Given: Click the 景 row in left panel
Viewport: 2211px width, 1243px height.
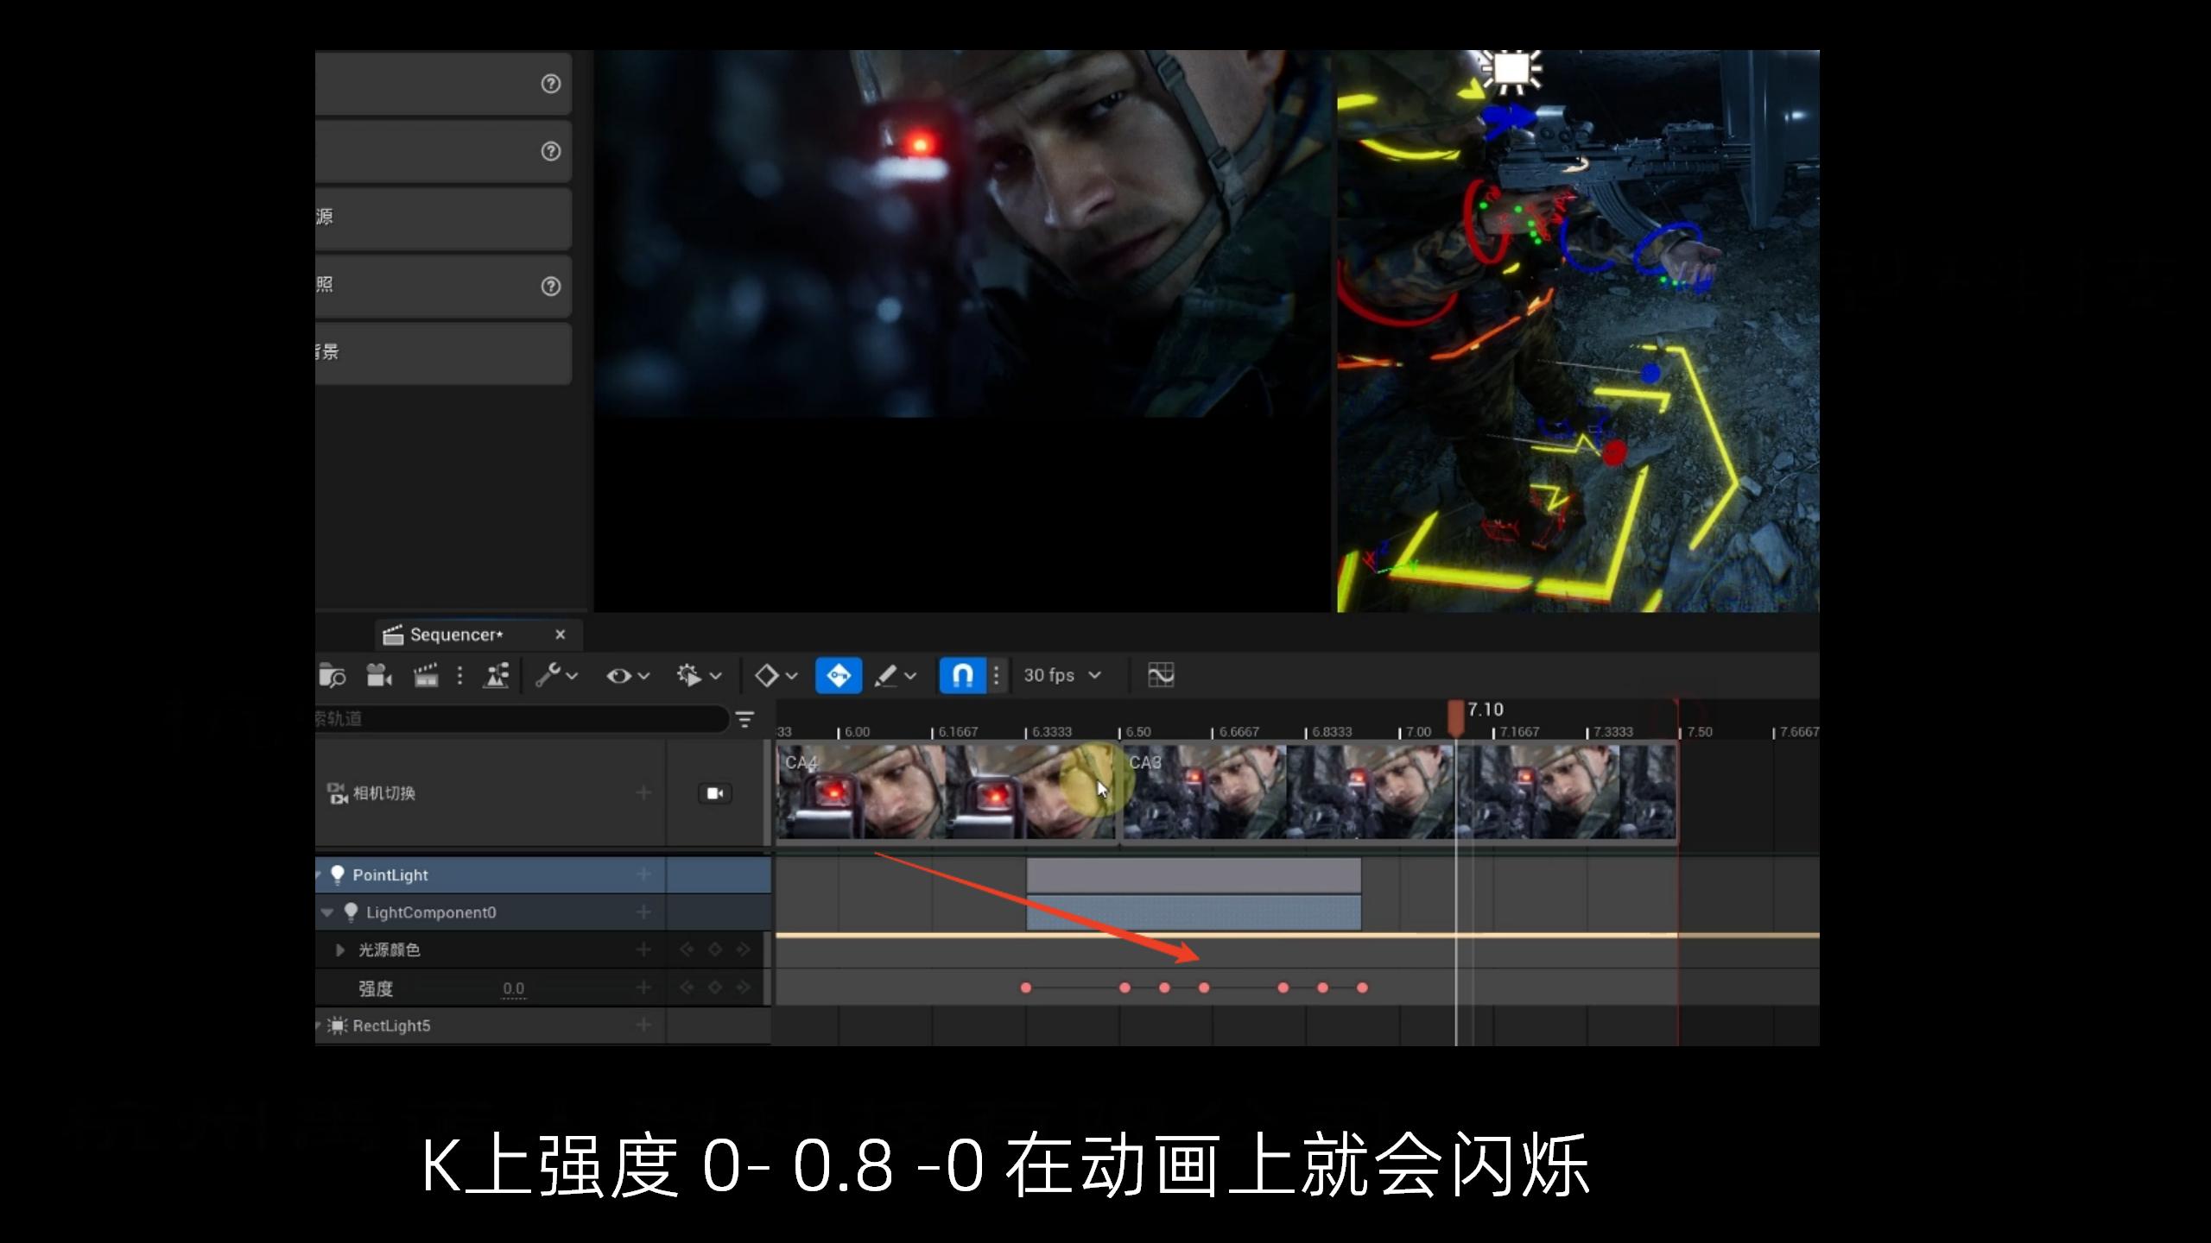Looking at the screenshot, I should (x=443, y=353).
